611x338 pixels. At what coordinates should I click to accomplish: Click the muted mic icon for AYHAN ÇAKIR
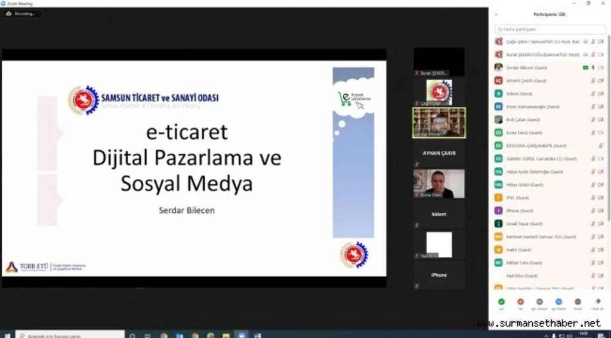point(593,80)
